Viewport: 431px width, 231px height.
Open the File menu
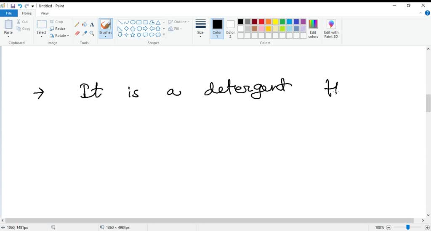pyautogui.click(x=9, y=13)
